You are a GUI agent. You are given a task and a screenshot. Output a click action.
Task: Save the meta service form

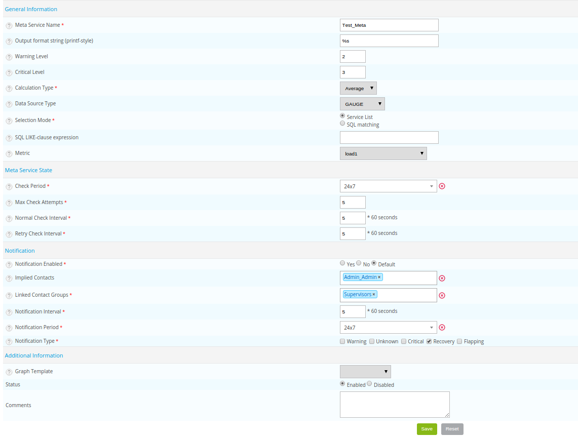[427, 429]
